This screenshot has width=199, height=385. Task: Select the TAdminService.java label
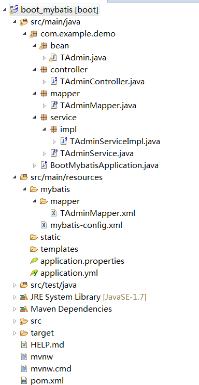(97, 153)
